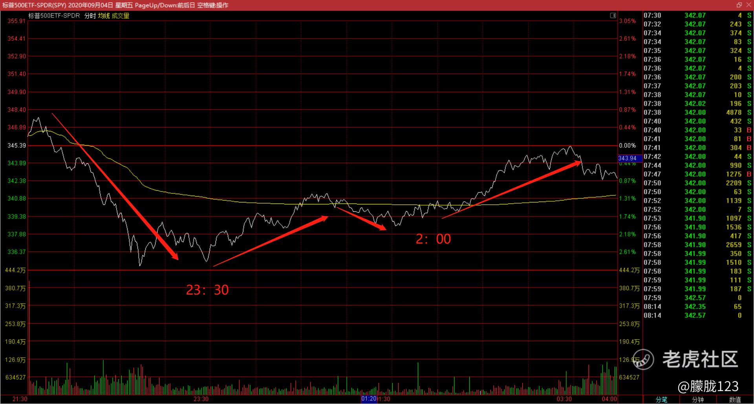Click the 355.91 price axis label
Viewport: 754px width, 404px height.
coord(16,21)
